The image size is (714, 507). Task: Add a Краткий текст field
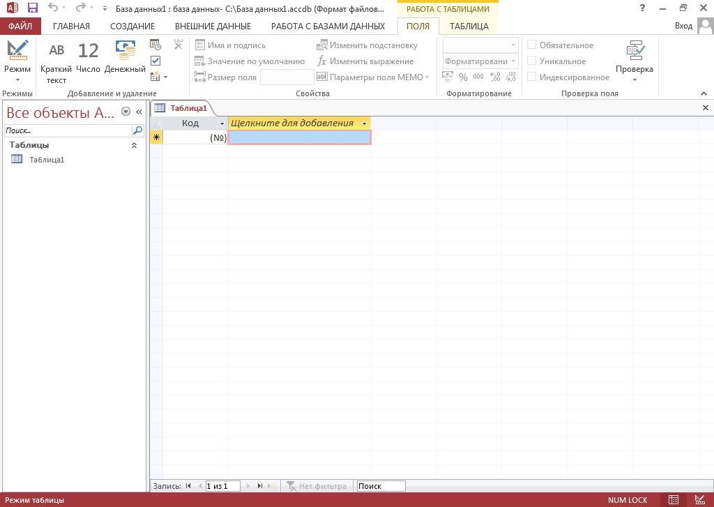tap(56, 61)
